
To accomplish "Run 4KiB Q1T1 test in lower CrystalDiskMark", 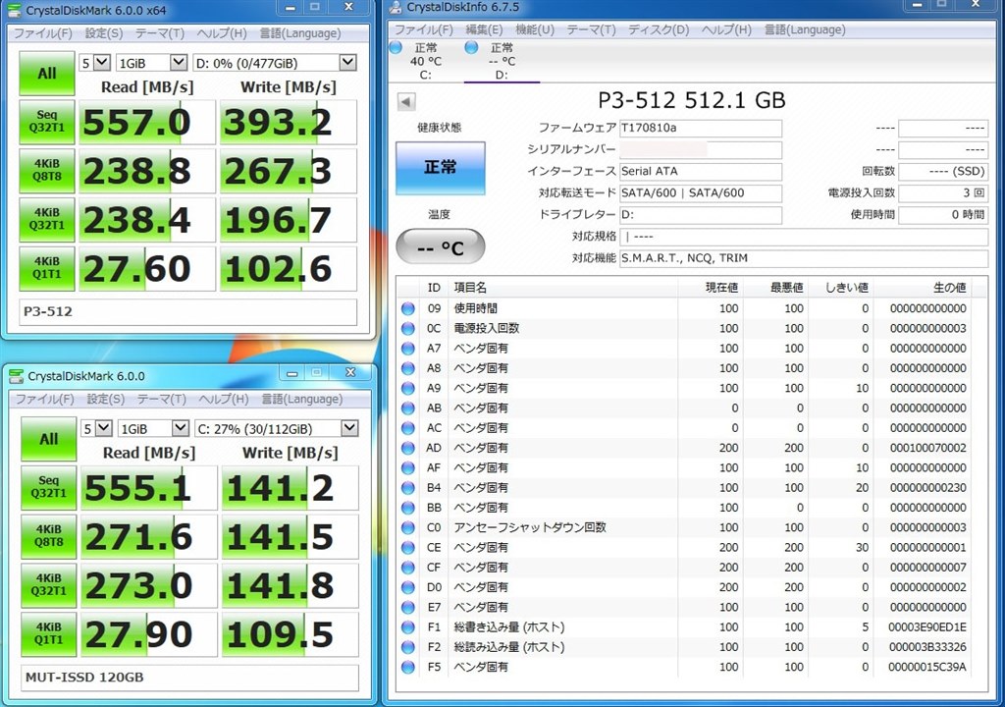I will [49, 633].
